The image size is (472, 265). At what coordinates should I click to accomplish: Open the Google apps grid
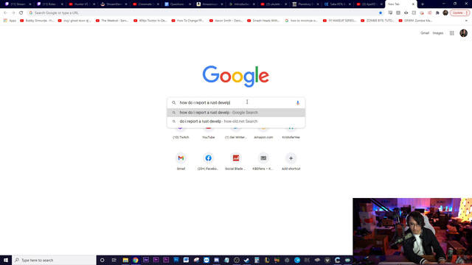tap(451, 33)
